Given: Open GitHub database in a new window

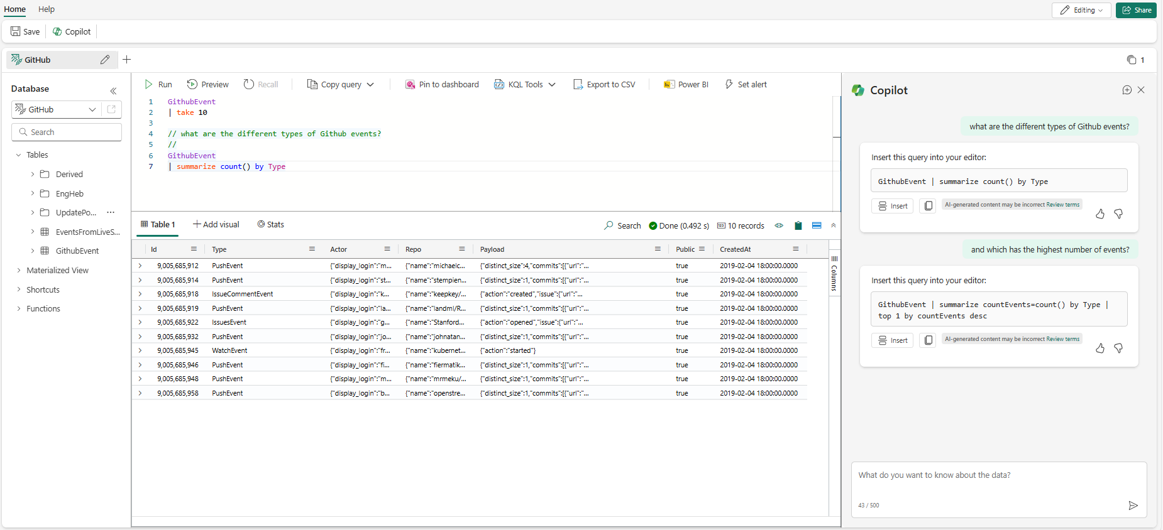Looking at the screenshot, I should [x=111, y=109].
